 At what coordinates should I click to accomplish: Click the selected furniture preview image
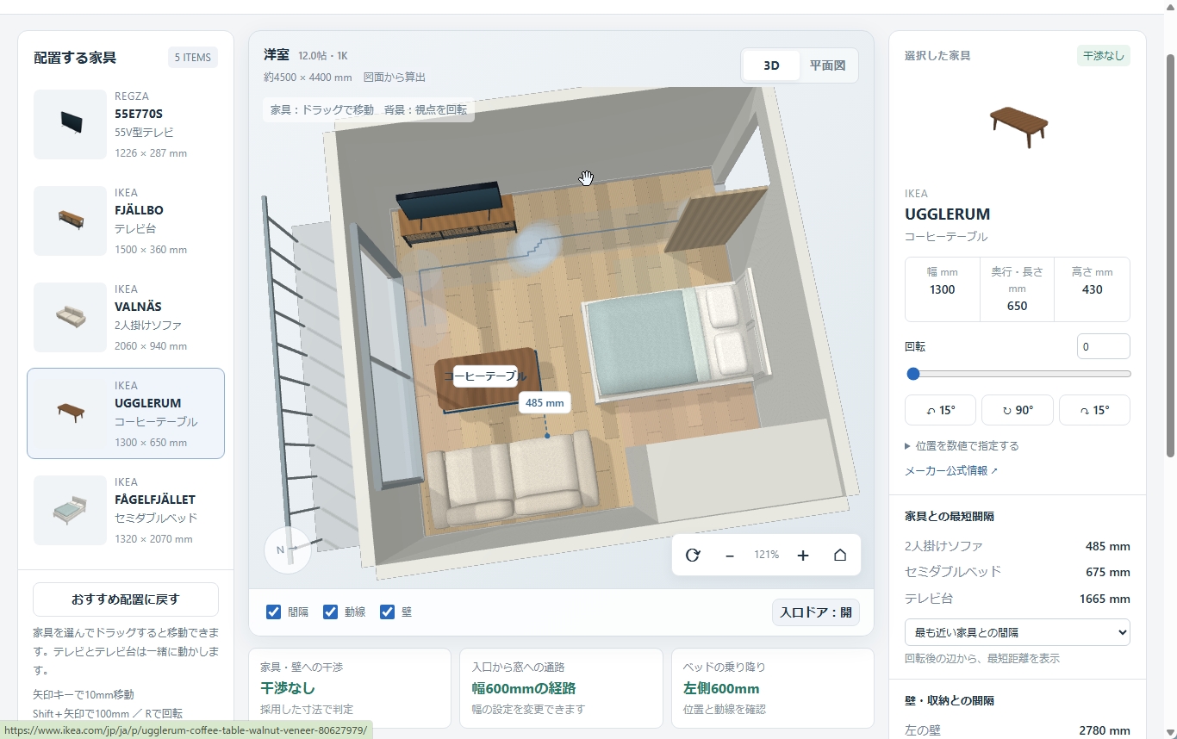click(x=1018, y=127)
